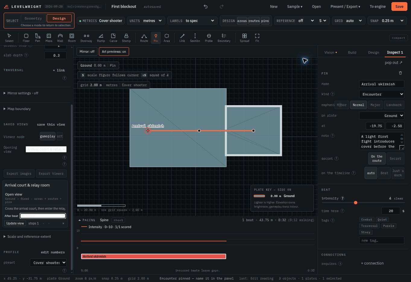This screenshot has height=282, width=411.
Task: Click Export images button
Action: pyautogui.click(x=19, y=174)
